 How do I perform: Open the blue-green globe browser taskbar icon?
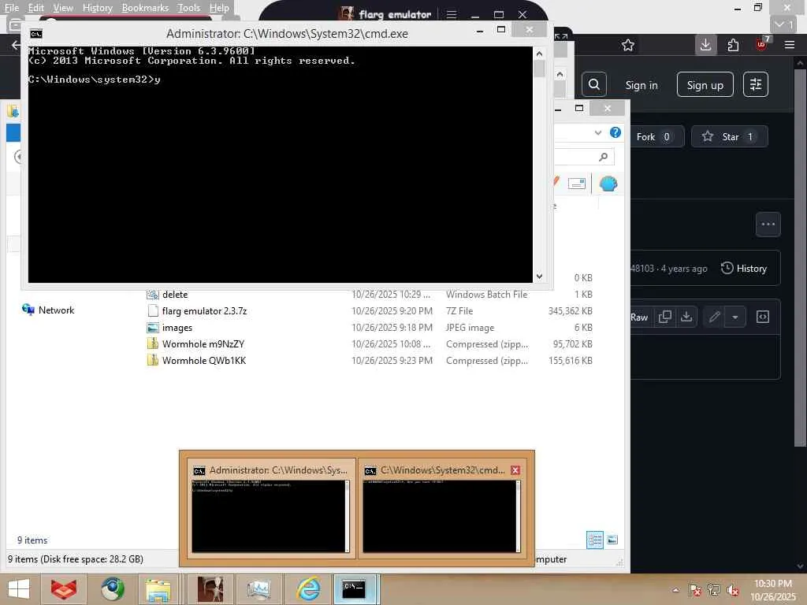[113, 589]
